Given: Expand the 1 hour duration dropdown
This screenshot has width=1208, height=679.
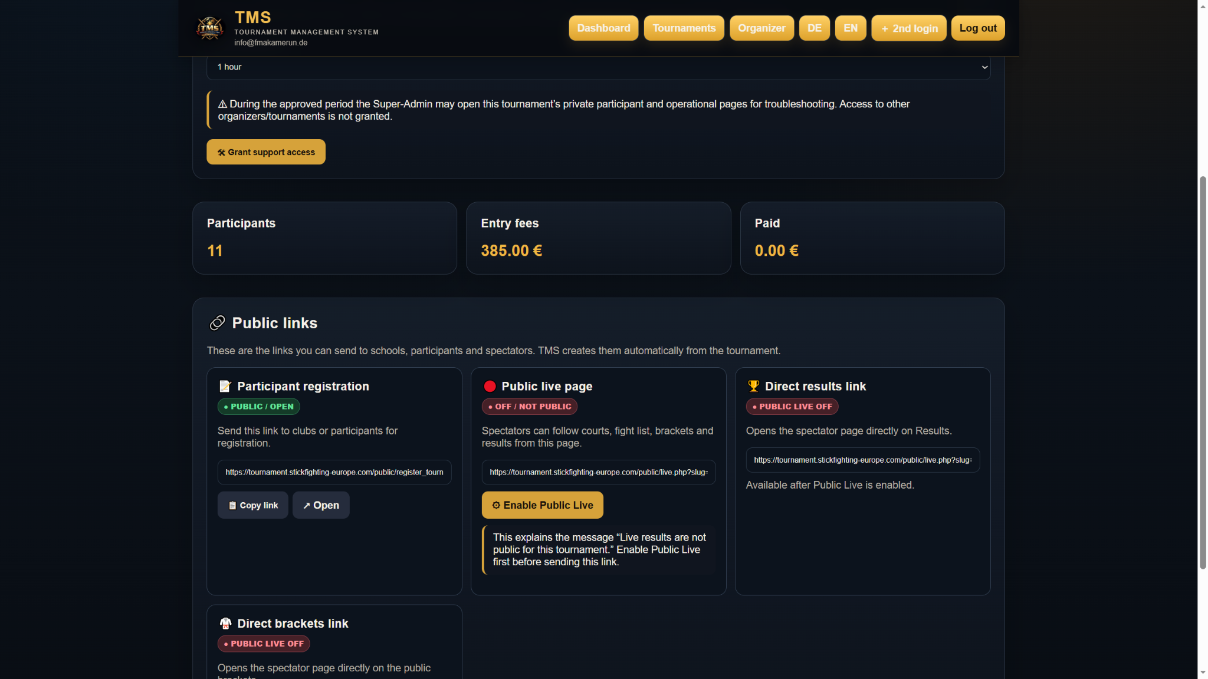Looking at the screenshot, I should pyautogui.click(x=598, y=67).
